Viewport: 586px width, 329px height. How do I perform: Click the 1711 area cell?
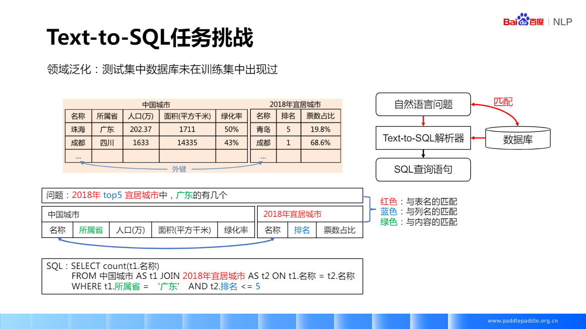[187, 129]
